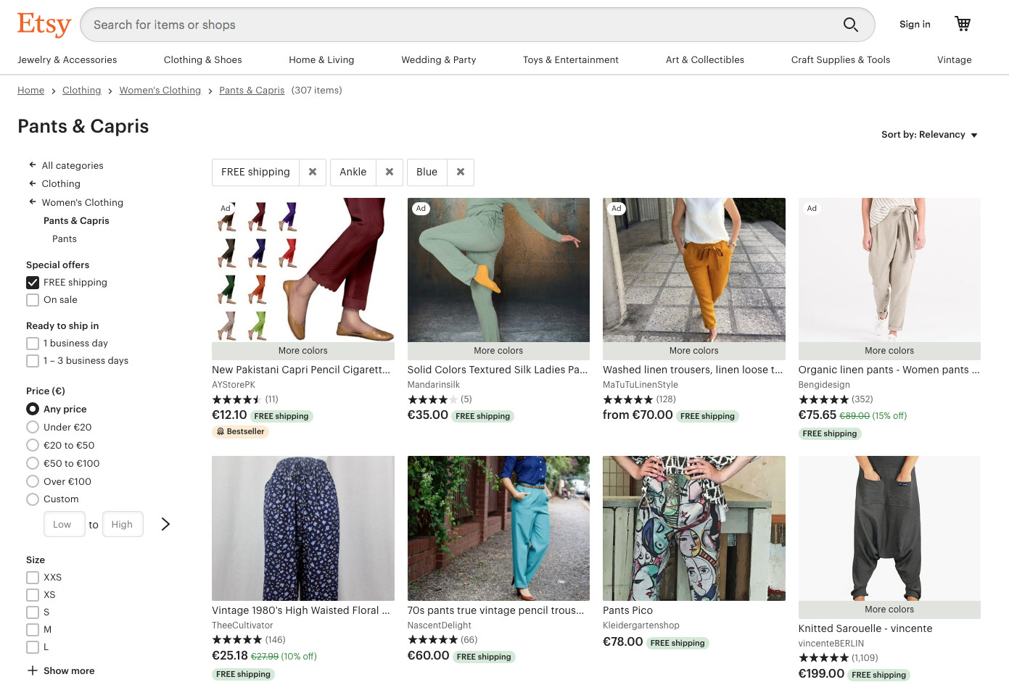Enable the On sale checkbox
The height and width of the screenshot is (690, 1009).
(x=33, y=300)
